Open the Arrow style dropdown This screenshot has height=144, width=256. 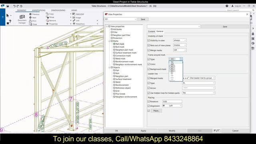(198, 88)
